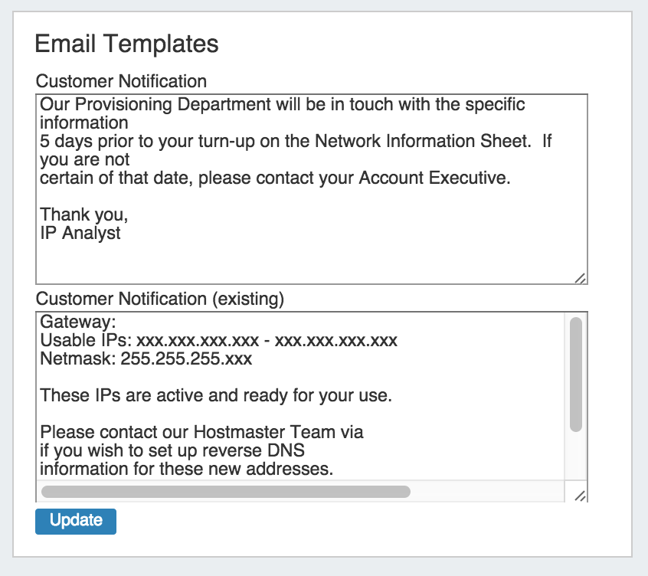The image size is (648, 576).
Task: Click the vertical scrollbar thumb in existing template
Action: click(x=576, y=374)
